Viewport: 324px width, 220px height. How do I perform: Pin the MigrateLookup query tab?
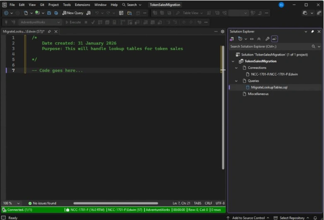[x=49, y=32]
